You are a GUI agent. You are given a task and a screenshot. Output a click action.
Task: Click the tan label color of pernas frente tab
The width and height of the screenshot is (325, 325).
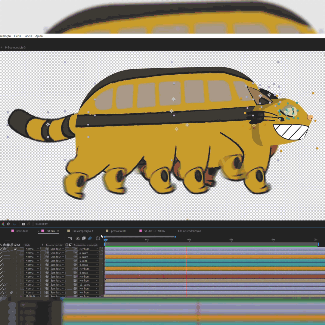pyautogui.click(x=107, y=231)
